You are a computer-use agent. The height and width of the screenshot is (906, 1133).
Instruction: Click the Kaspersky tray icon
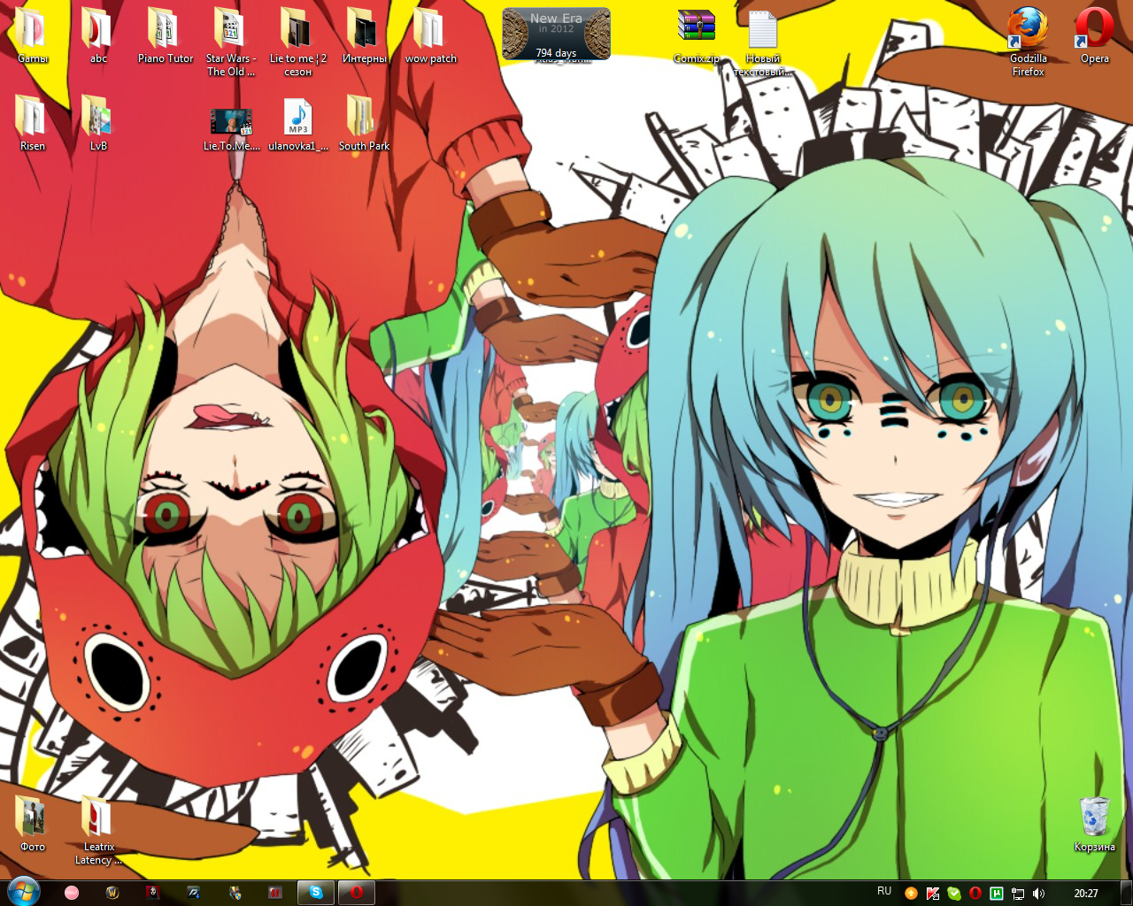point(932,894)
